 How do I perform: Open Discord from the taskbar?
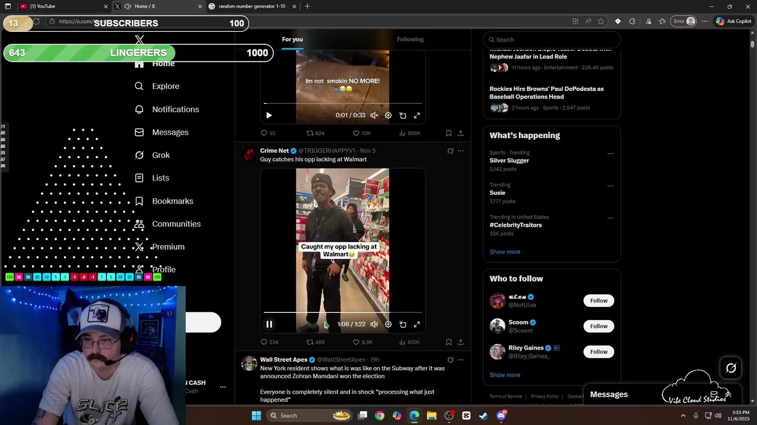pos(501,416)
